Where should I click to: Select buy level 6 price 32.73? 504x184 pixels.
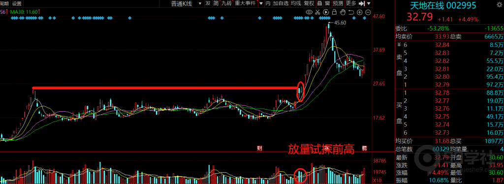coord(441,133)
